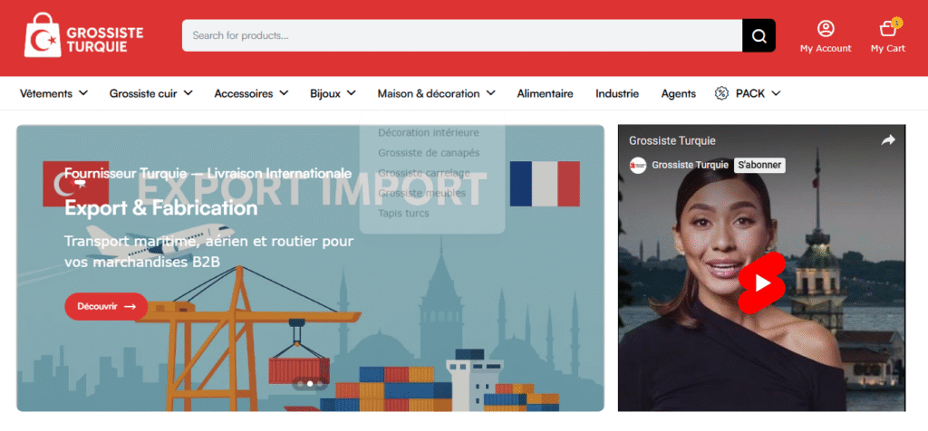928x431 pixels.
Task: Open the Maison & décoration menu
Action: tap(429, 93)
